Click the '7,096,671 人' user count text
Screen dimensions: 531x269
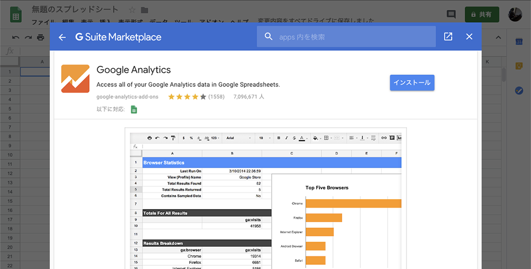coord(248,97)
